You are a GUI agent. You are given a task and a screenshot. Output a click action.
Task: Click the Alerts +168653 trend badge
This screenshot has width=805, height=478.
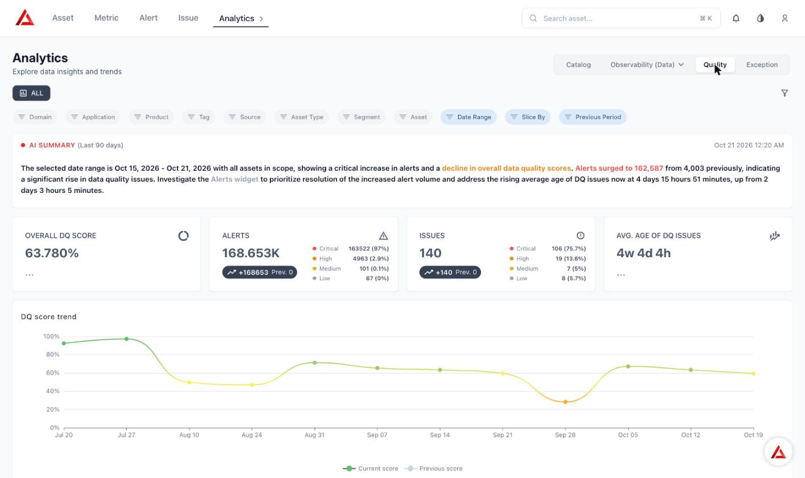point(260,273)
